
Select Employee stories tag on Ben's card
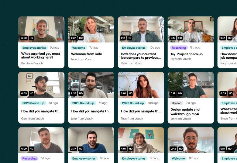click(34, 48)
